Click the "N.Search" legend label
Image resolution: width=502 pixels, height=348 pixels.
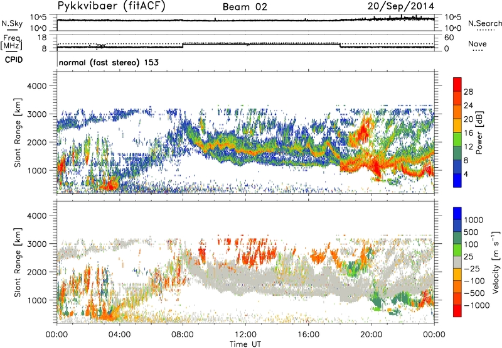click(x=484, y=23)
